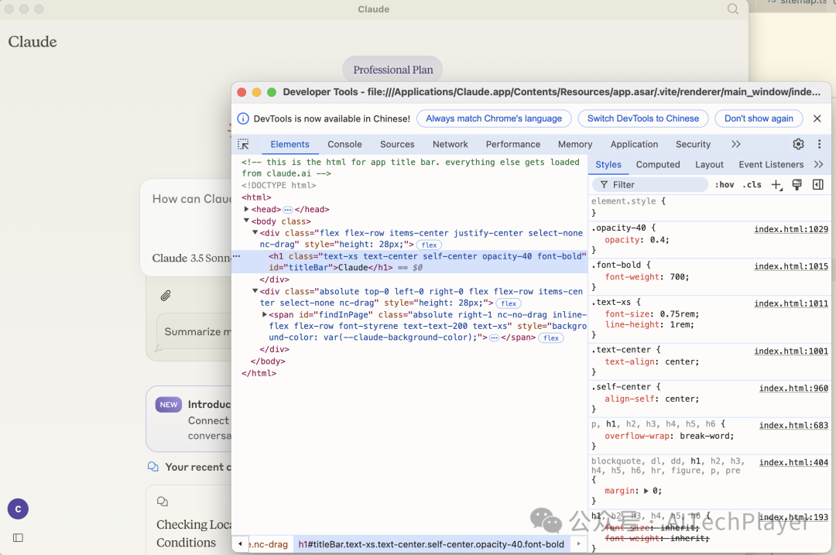Expand collapsed findInPage span ellipsis
The image size is (836, 555).
pyautogui.click(x=494, y=338)
